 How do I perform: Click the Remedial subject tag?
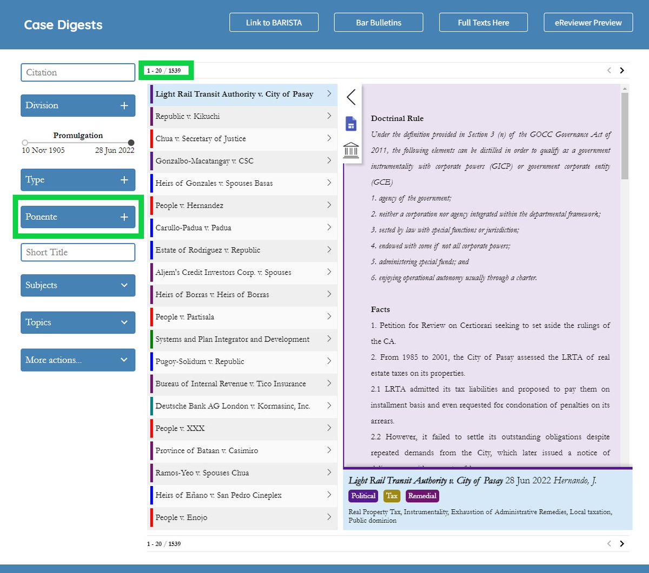click(x=422, y=496)
